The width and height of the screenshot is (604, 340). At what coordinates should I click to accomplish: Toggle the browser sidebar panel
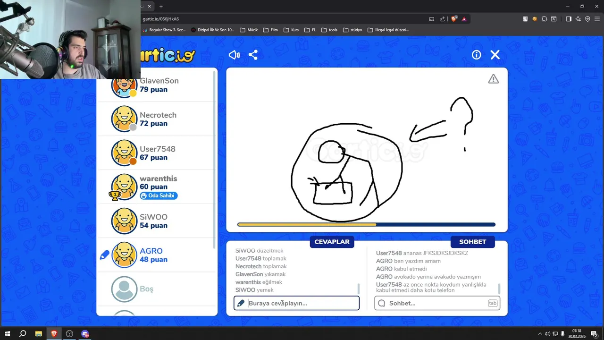pos(569,19)
